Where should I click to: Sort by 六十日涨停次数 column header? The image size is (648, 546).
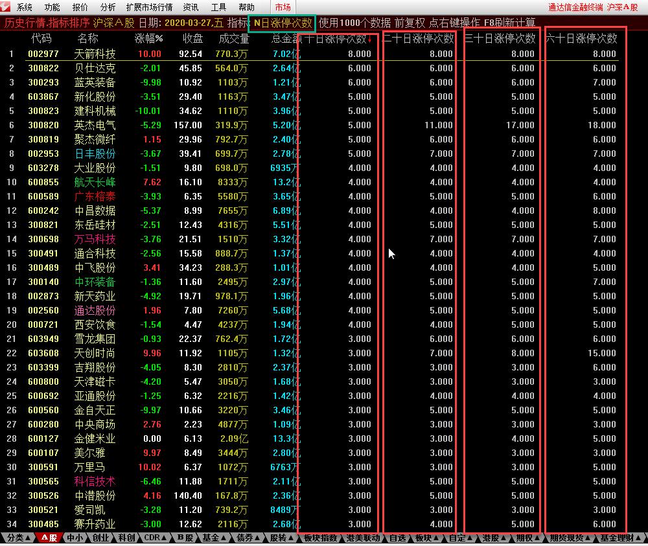coord(581,38)
